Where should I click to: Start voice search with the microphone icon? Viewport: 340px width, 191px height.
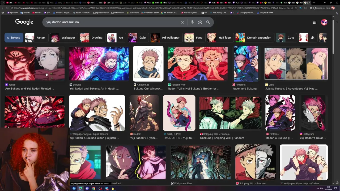coord(192,22)
